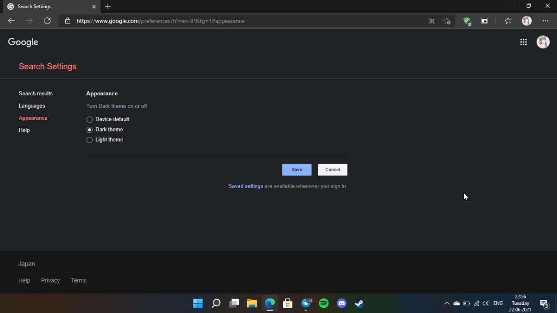Open the volume control in system tray
The image size is (557, 313).
[x=486, y=303]
